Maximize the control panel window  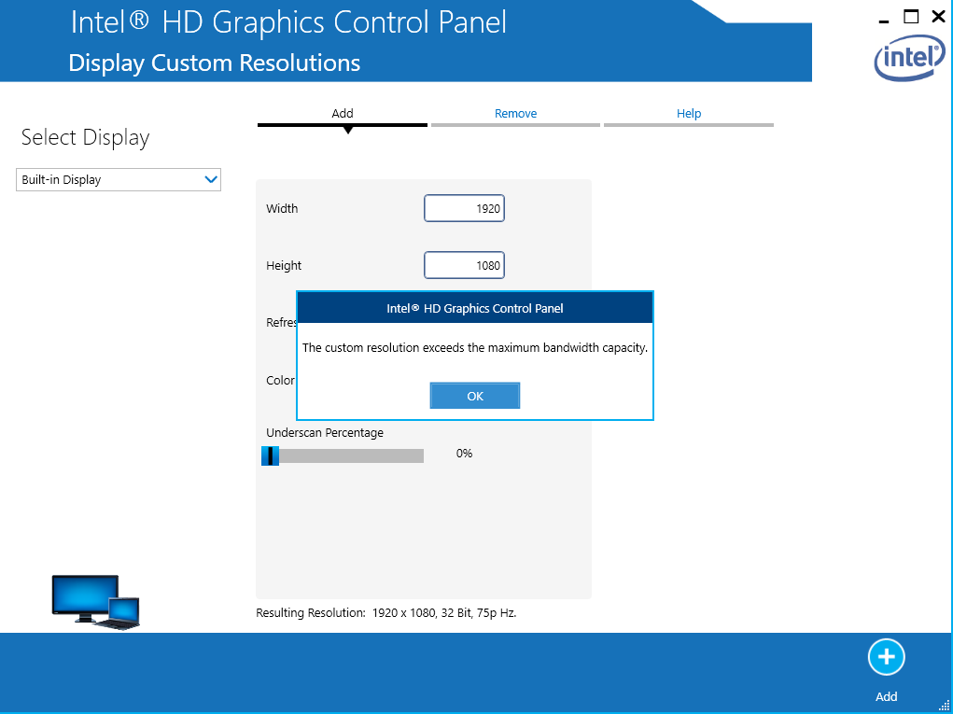(911, 17)
